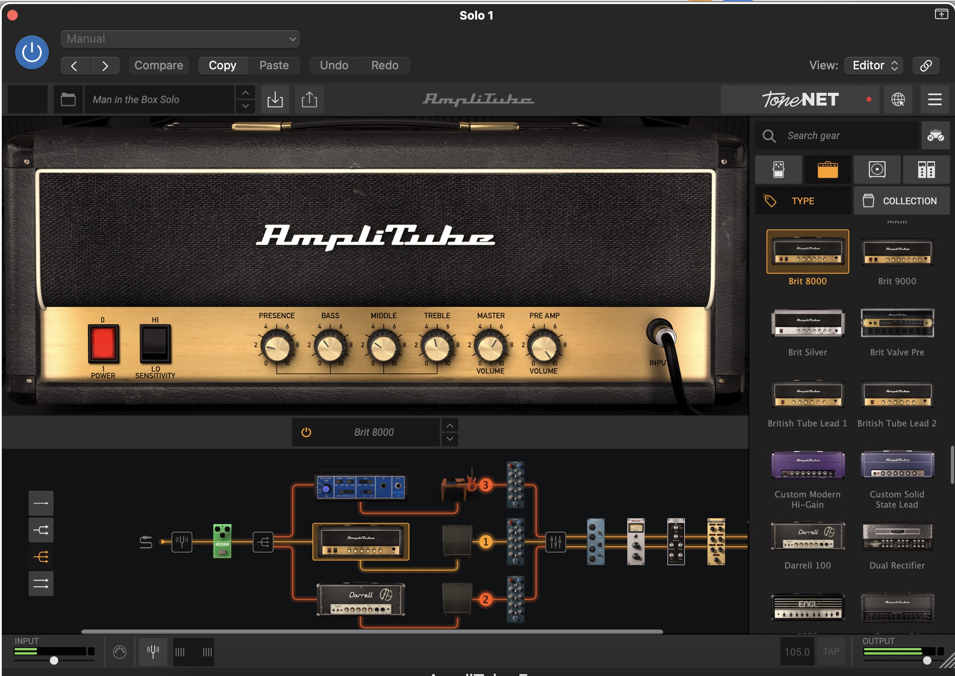Click the export share preset icon
Screen dimensions: 955x676
click(x=309, y=99)
